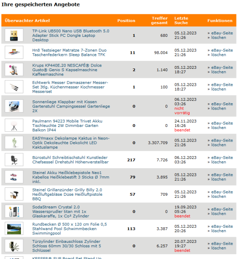Viewport: 237px width, 259px height.
Task: Open eBay-Seite for Rundbecken pool
Action: (x=222, y=226)
